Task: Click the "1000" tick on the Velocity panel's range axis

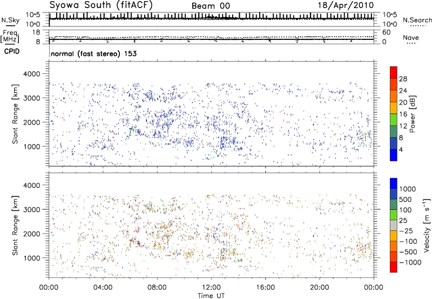Action: 32,258
